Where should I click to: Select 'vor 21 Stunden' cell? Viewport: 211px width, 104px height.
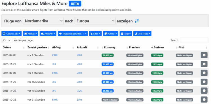tap(36, 100)
